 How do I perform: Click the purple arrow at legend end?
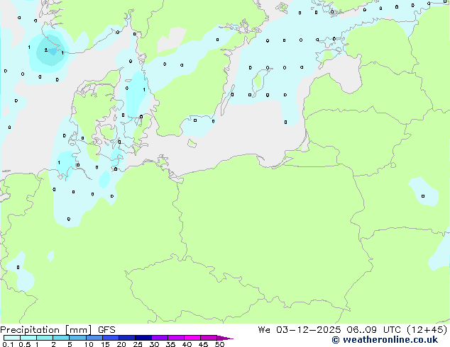tap(224, 338)
